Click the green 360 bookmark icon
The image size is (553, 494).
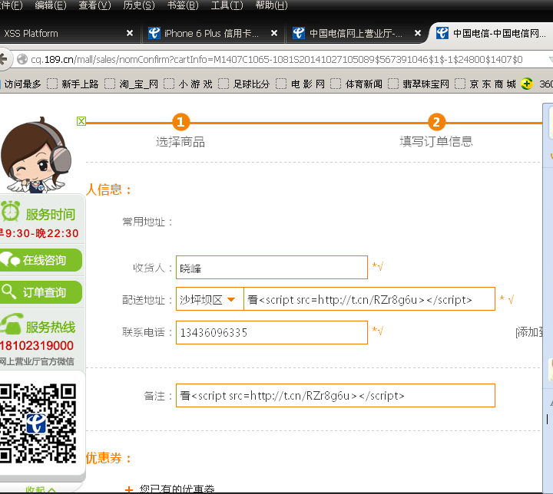(527, 84)
